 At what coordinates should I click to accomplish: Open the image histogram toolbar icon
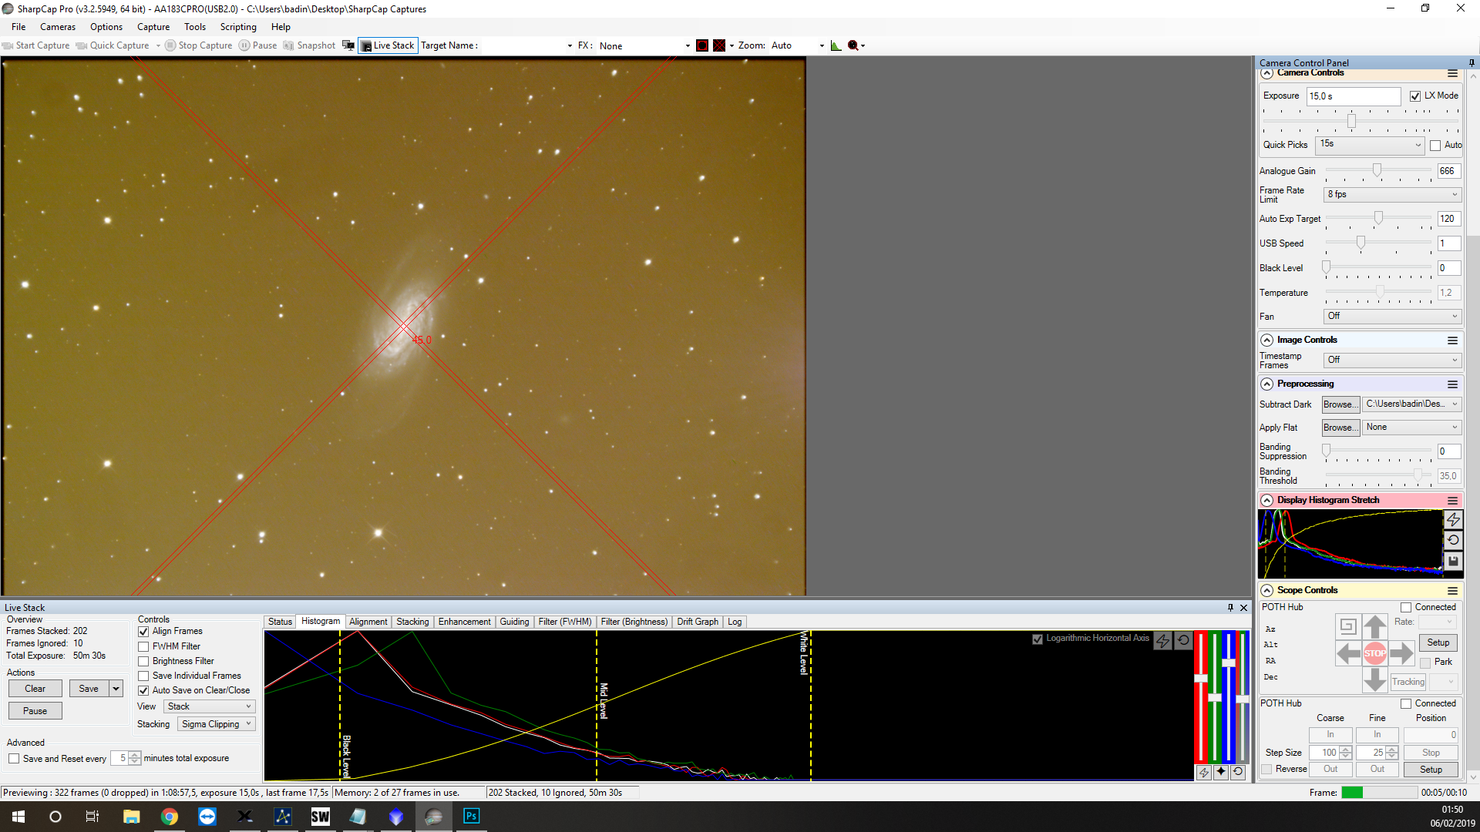(x=836, y=45)
